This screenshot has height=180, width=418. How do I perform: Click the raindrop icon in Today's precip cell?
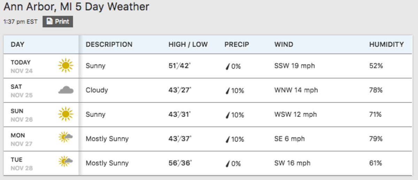pyautogui.click(x=227, y=66)
